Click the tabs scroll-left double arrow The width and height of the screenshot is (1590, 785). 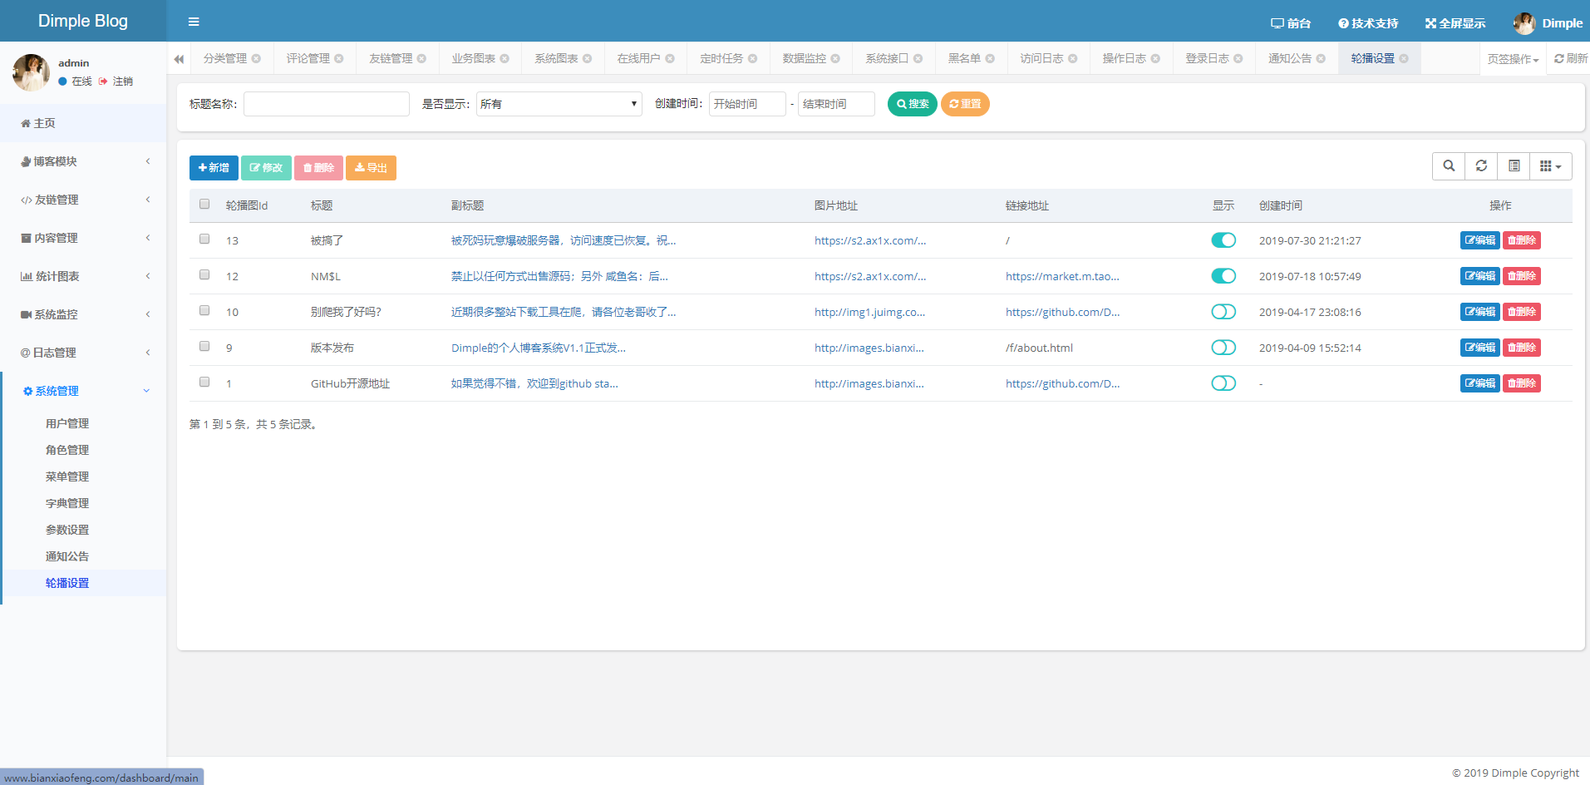pos(179,59)
